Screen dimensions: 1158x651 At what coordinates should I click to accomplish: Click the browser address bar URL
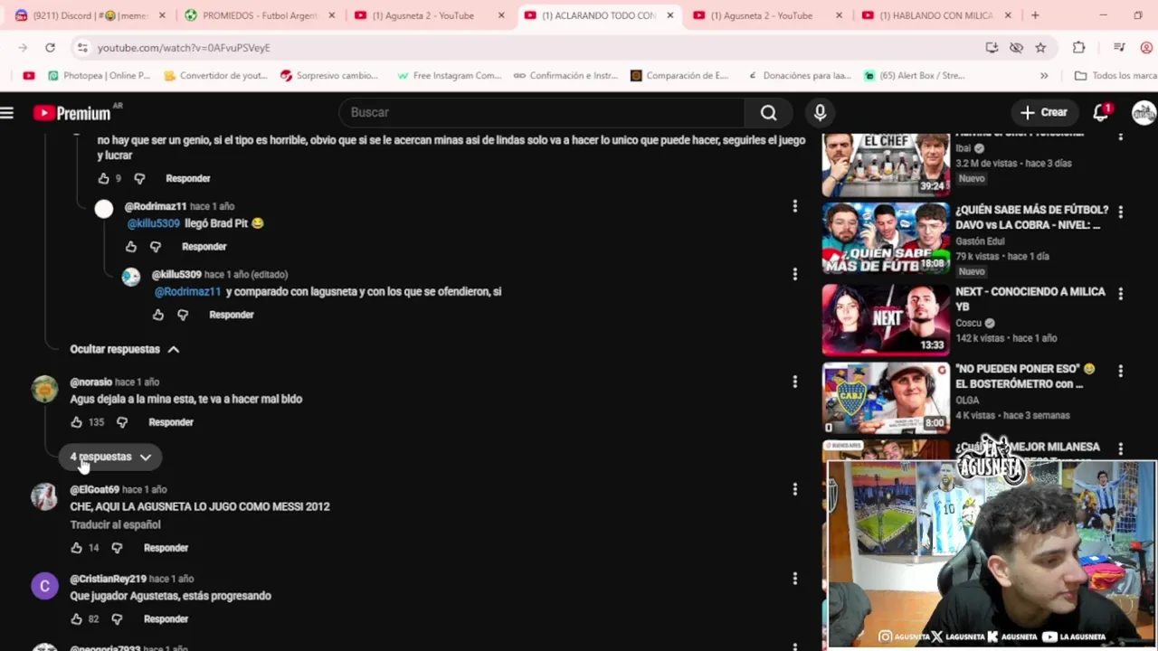tap(184, 47)
